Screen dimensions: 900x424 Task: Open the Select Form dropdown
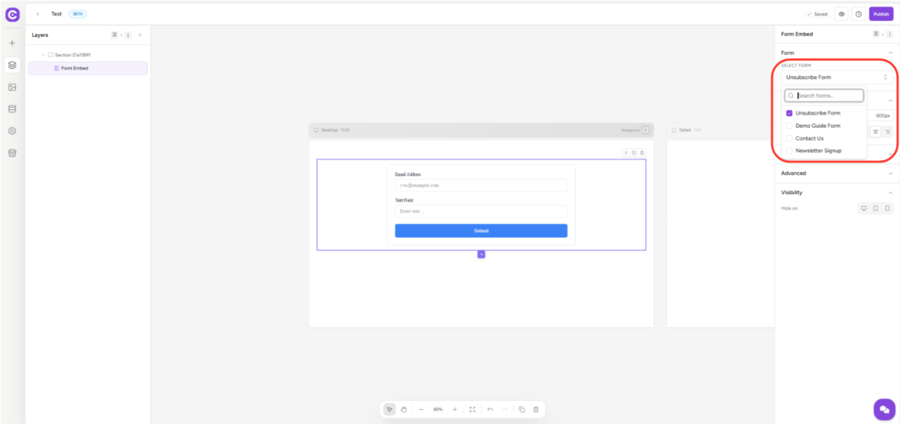click(x=836, y=77)
